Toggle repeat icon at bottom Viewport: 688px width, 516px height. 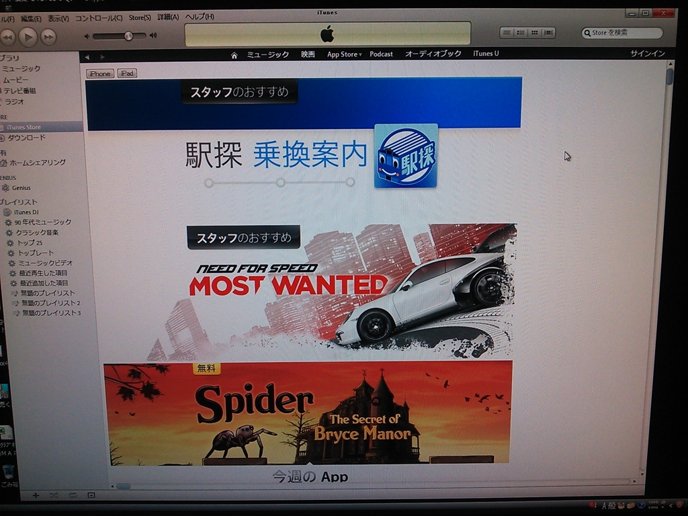(73, 495)
